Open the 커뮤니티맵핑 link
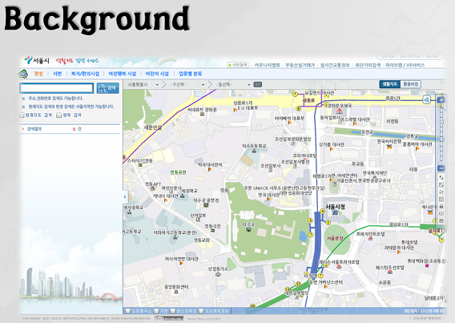The image size is (455, 323). pyautogui.click(x=268, y=65)
